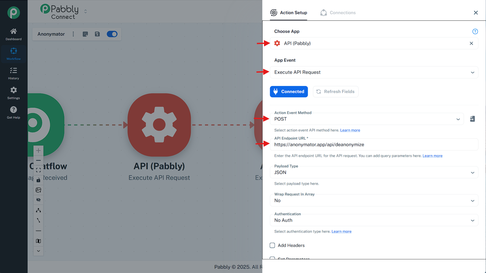Click the Get Help icon
486x273 pixels.
(13, 112)
